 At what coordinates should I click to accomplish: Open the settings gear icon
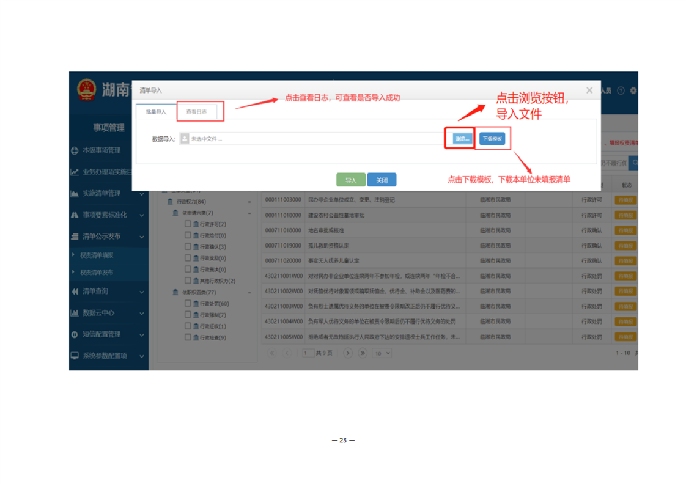click(633, 90)
